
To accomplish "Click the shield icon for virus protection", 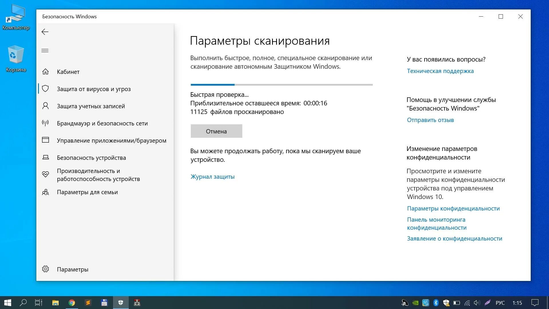I will [45, 88].
